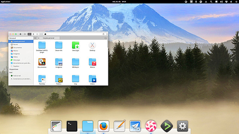Click the file manager vertical scrollbar

coord(108,44)
